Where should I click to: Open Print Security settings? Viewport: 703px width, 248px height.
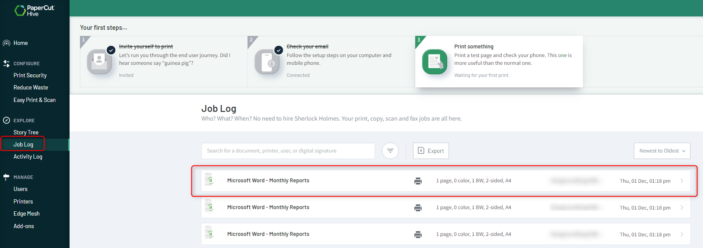(x=30, y=75)
